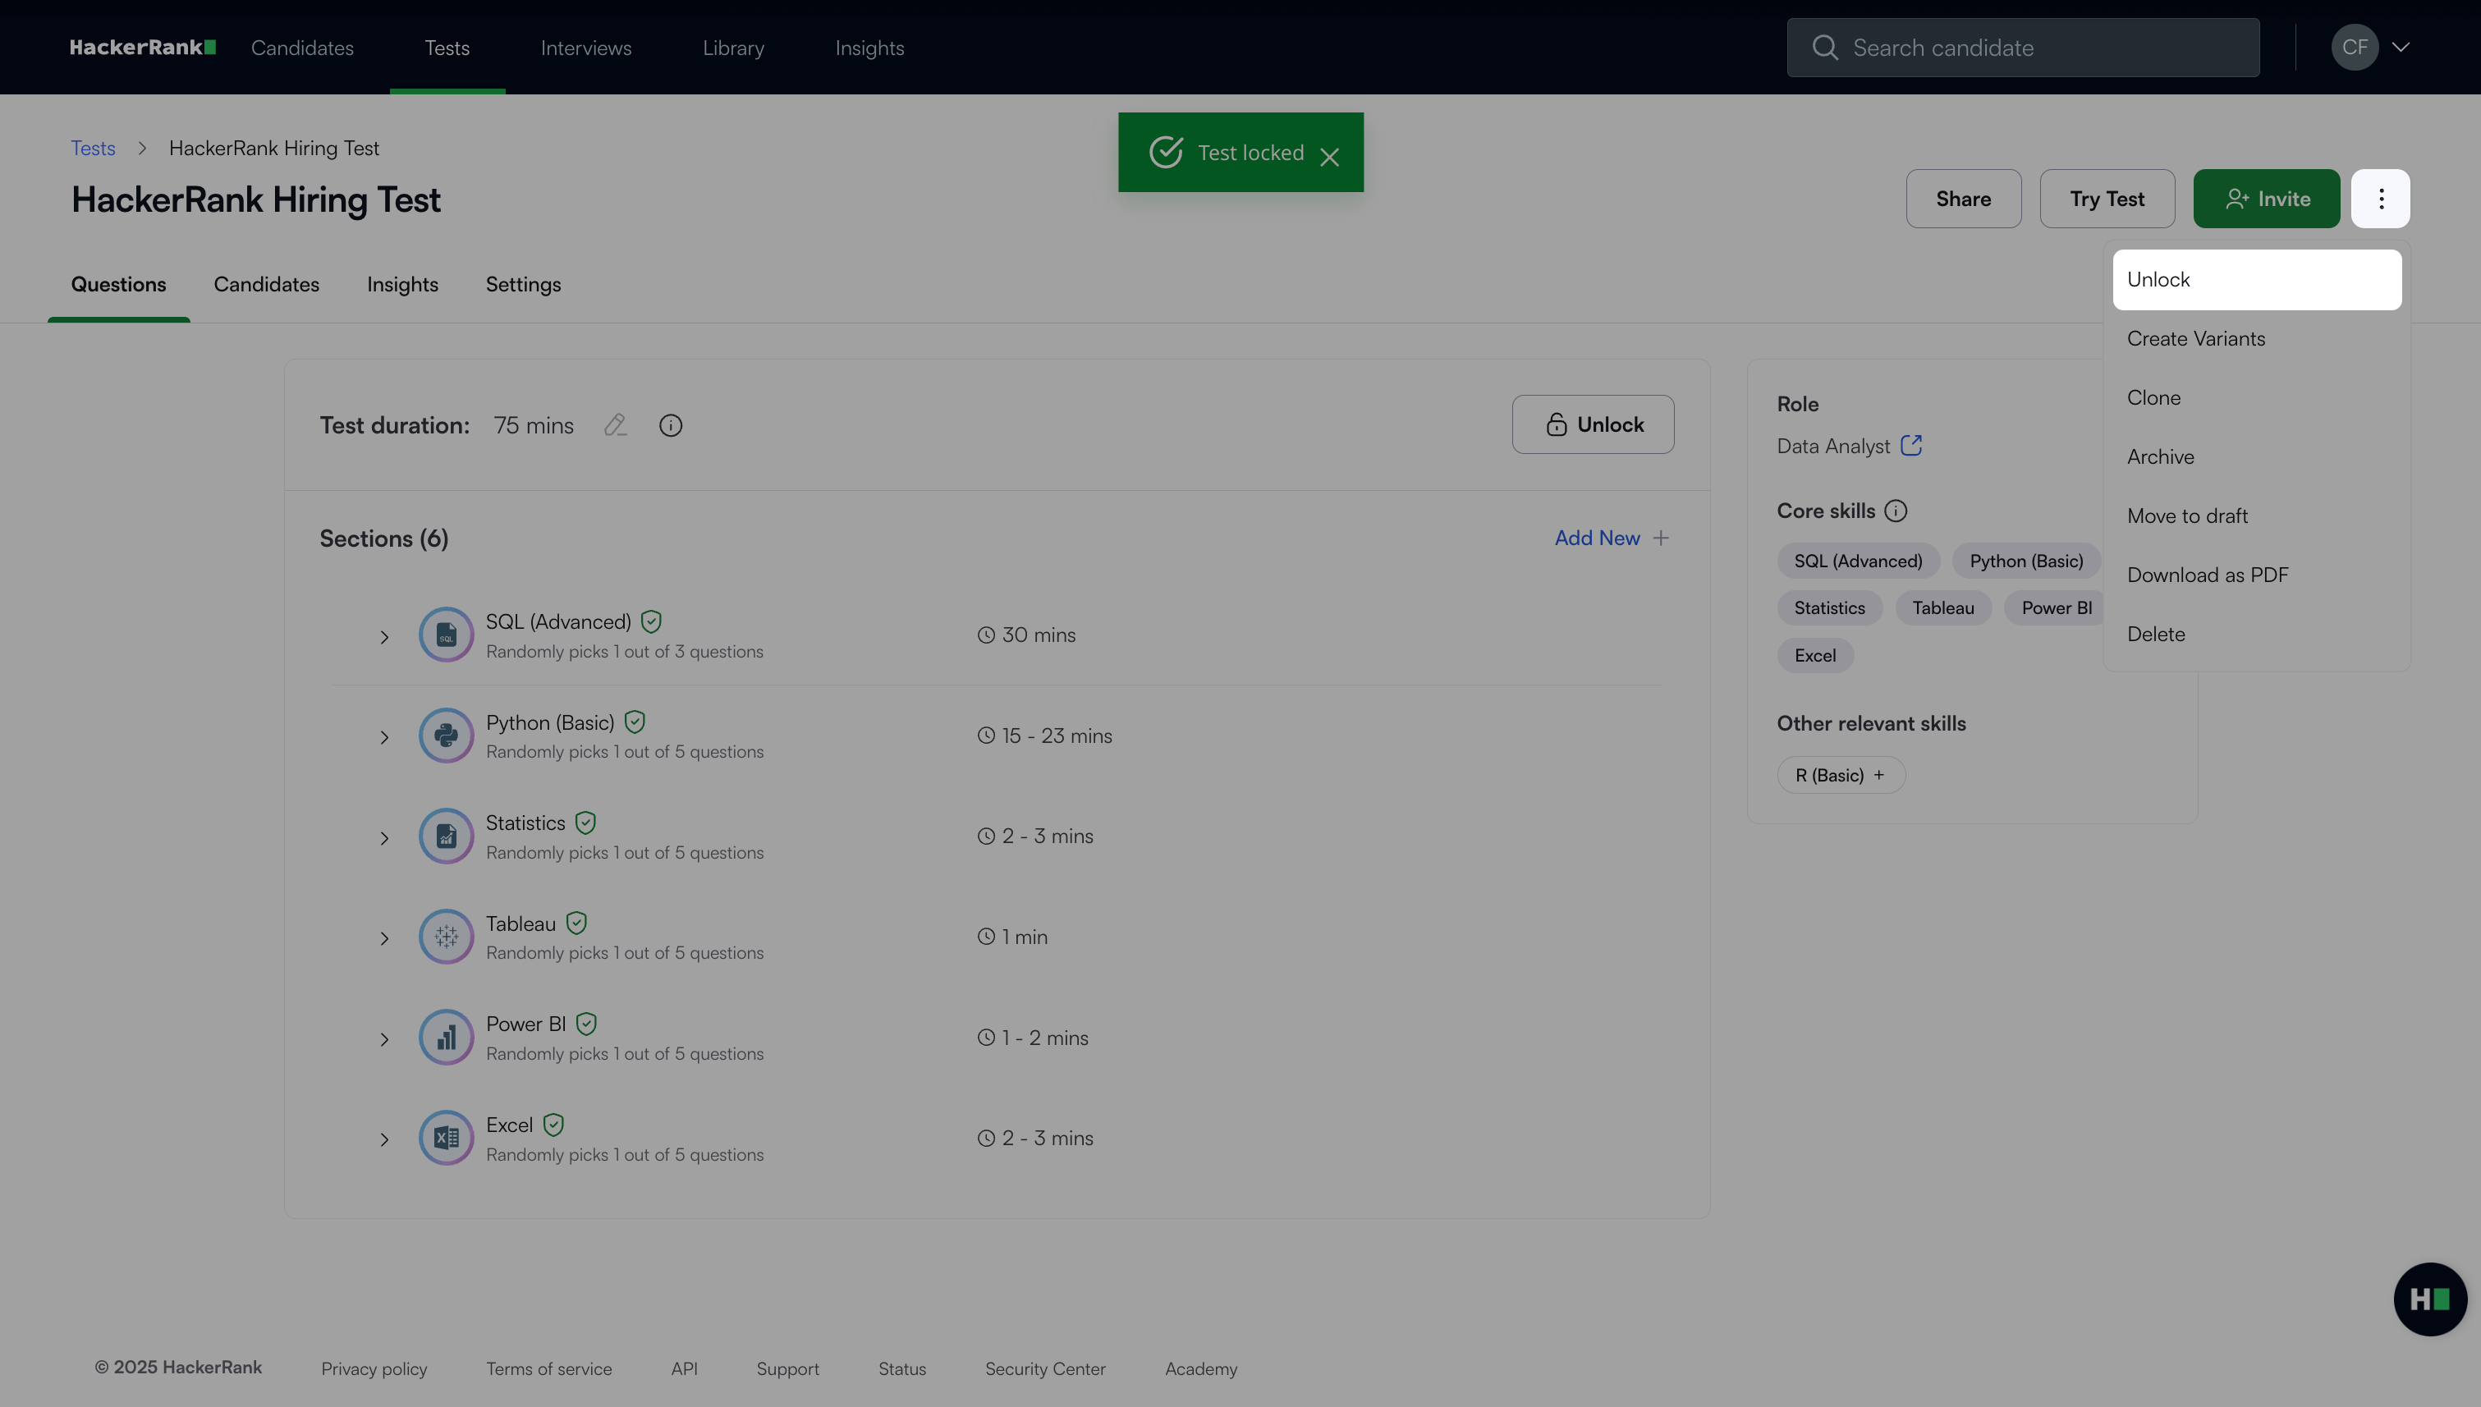Click the Add New section link
The width and height of the screenshot is (2481, 1407).
coord(1610,539)
